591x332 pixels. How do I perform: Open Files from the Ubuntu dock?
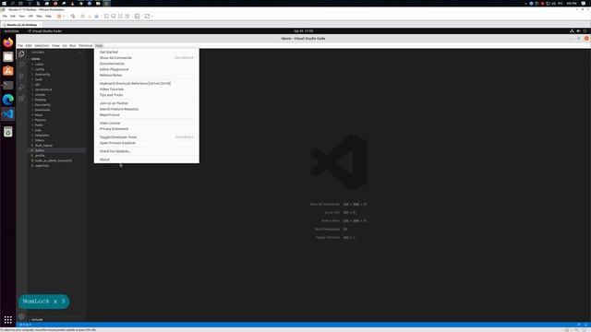[8, 57]
